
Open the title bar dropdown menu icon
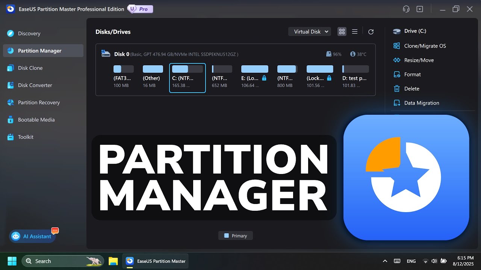tap(420, 9)
